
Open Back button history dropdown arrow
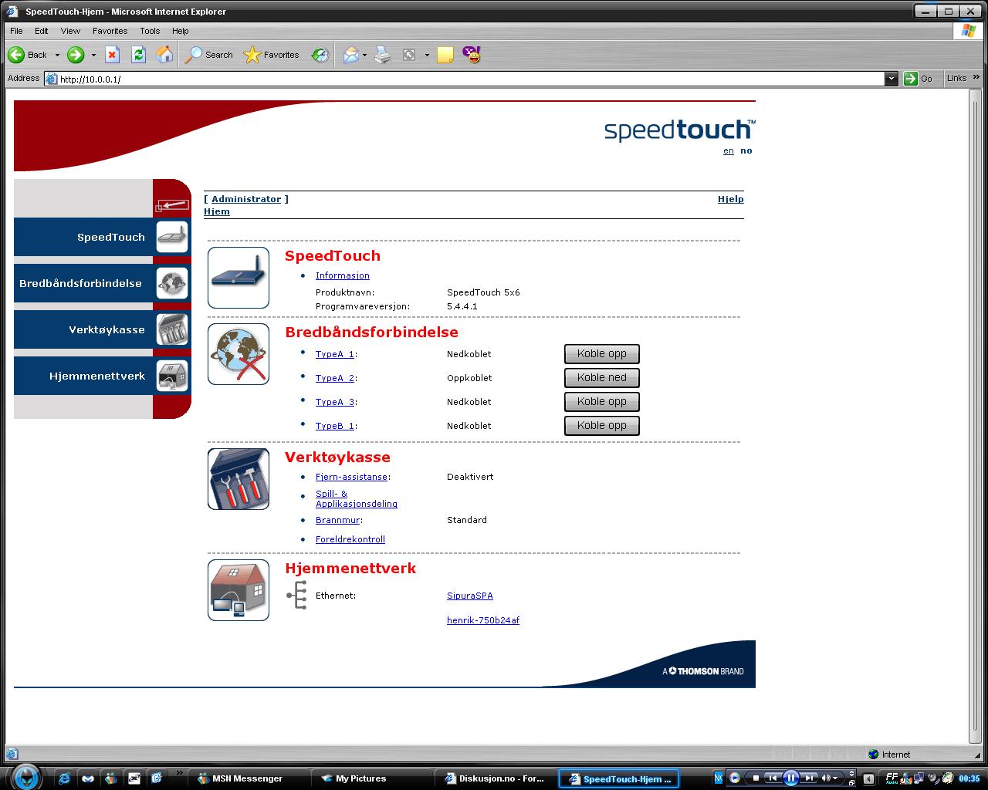pyautogui.click(x=57, y=56)
